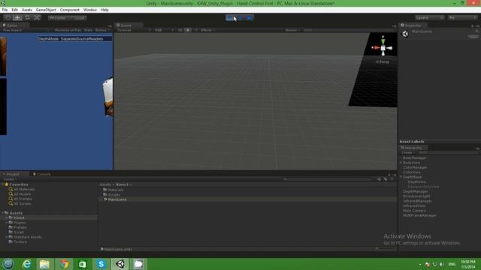
Task: Toggle Maximize on Play
Action: point(68,30)
